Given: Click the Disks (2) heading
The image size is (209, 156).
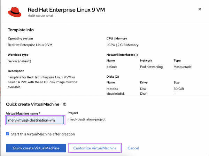Looking at the screenshot, I should tap(113, 77).
